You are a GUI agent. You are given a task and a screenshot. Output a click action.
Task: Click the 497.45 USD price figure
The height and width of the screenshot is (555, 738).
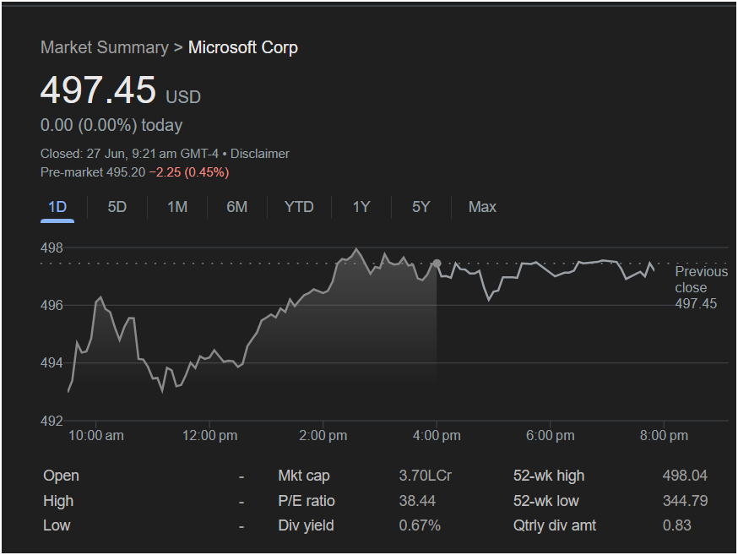121,90
